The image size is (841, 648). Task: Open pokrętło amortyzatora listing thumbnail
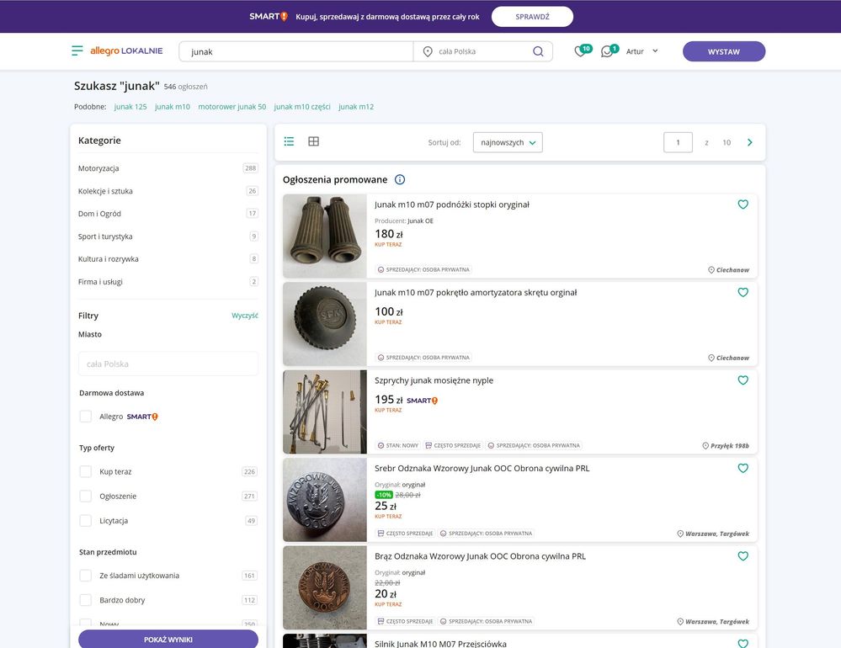(x=324, y=324)
